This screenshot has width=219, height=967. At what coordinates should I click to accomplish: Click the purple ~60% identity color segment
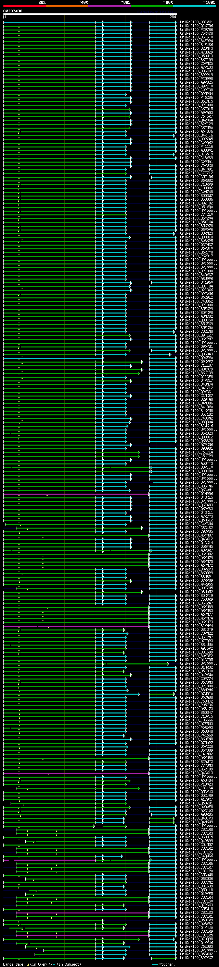(x=110, y=6)
